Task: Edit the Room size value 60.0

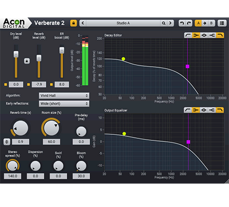Action: pyautogui.click(x=52, y=142)
